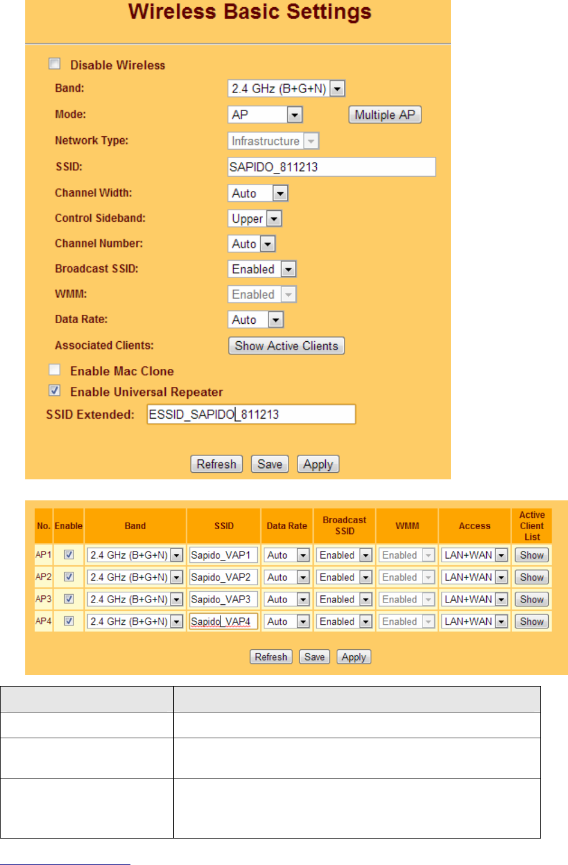
Task: Open the Network Type Infrastructure dropdown
Action: pos(273,141)
